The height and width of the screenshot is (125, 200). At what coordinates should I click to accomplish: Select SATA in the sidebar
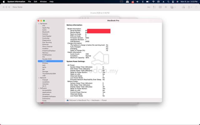44,67
